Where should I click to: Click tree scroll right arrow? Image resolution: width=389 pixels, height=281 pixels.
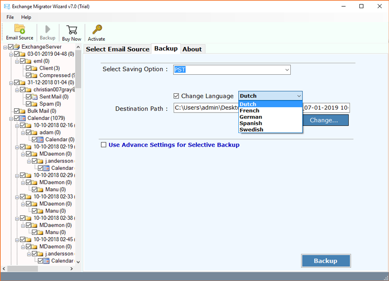71,268
